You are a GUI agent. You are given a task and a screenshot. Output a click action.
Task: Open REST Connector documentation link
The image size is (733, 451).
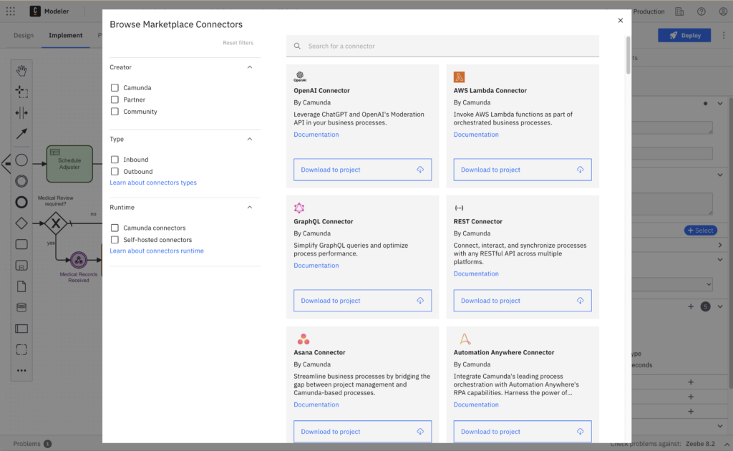(476, 274)
